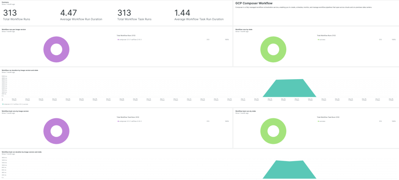This screenshot has height=180, width=399.
Task: Toggle composer-2-5-1-airflow-2-8-3 legend in Workflow runs per image version
Action: [x=130, y=40]
